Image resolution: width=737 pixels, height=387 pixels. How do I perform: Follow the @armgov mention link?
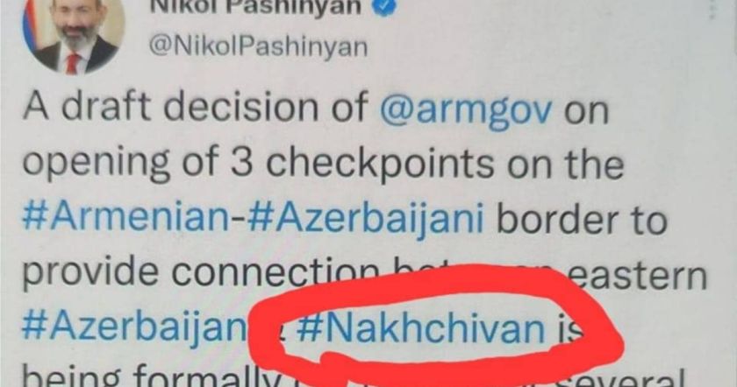click(465, 109)
